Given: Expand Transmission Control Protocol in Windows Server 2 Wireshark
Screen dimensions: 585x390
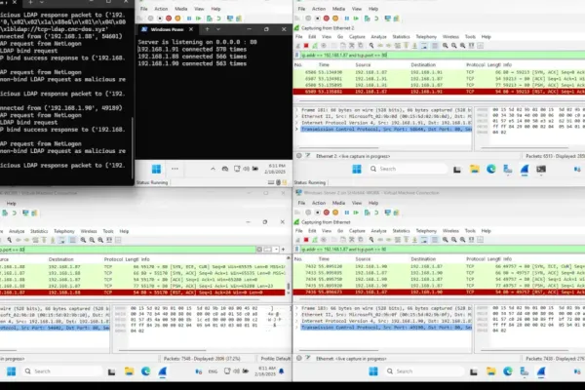Looking at the screenshot, I should click(x=297, y=328).
